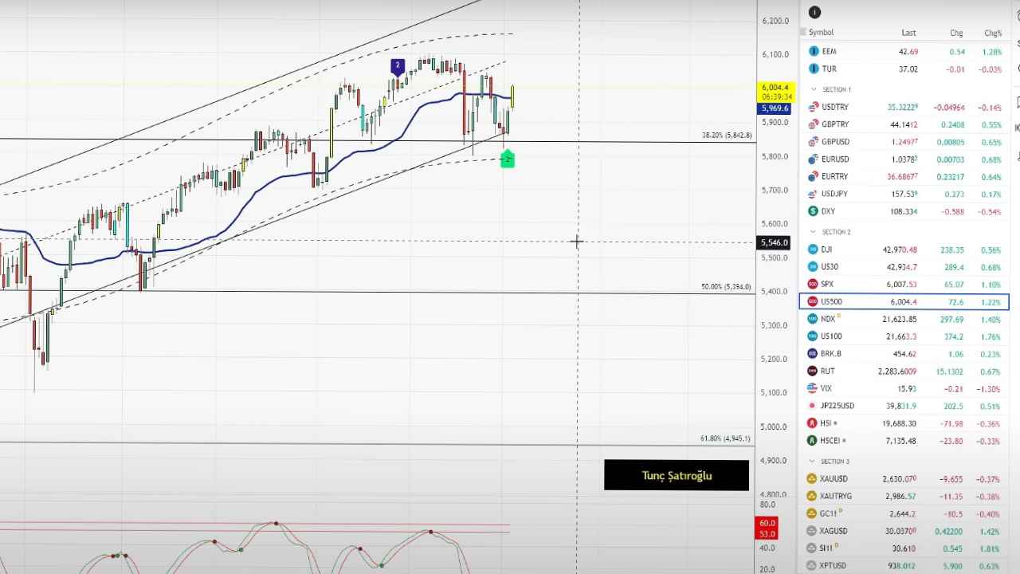
Task: Select the SI1! silver futures row
Action: [904, 548]
